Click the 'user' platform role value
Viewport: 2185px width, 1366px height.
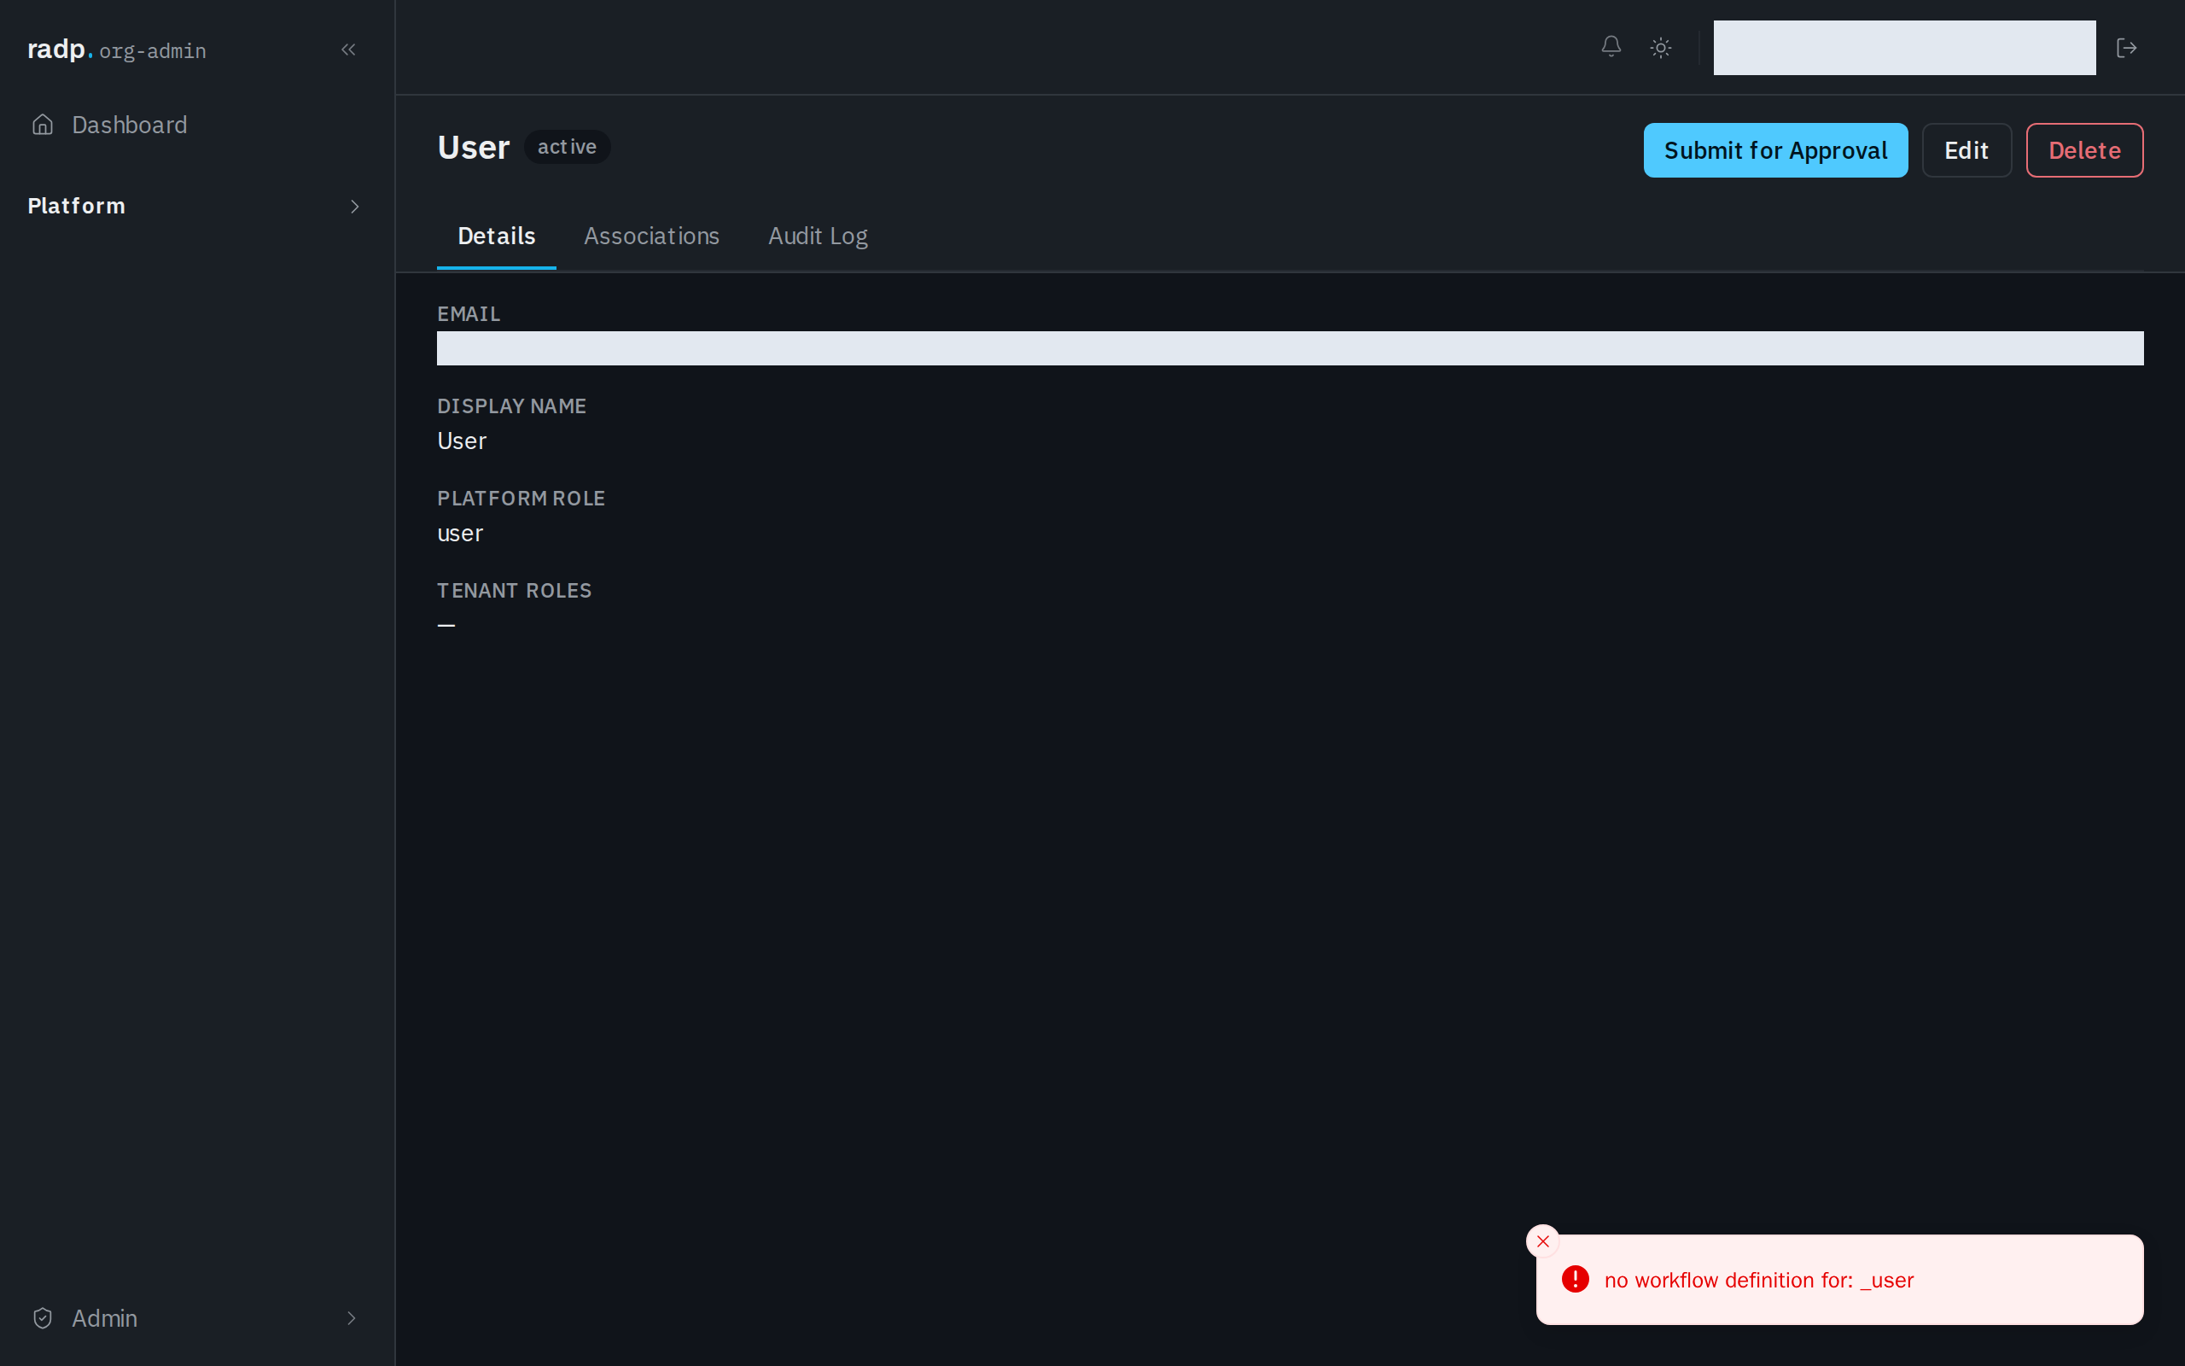point(459,533)
